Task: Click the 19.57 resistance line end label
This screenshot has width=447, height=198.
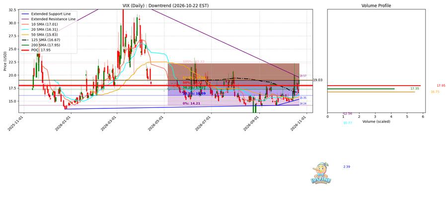Action: coord(302,76)
